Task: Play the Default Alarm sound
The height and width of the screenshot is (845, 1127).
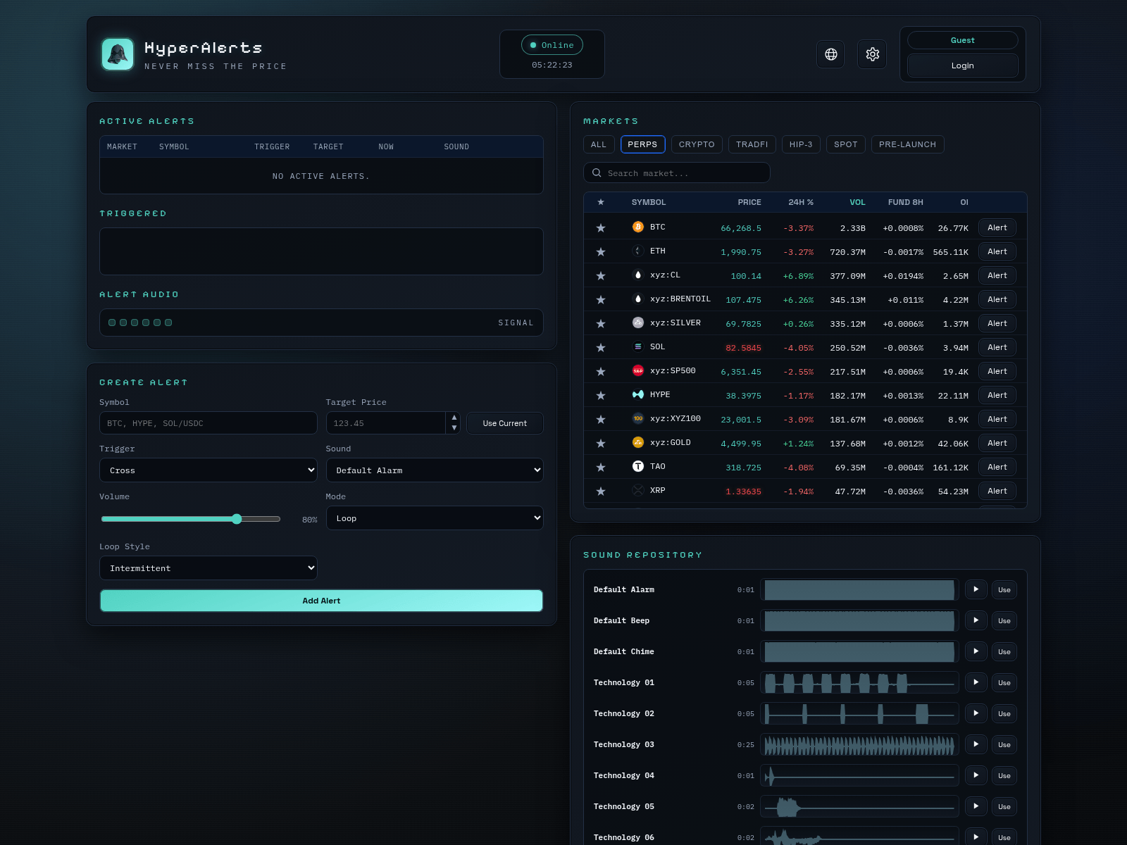Action: coord(976,589)
